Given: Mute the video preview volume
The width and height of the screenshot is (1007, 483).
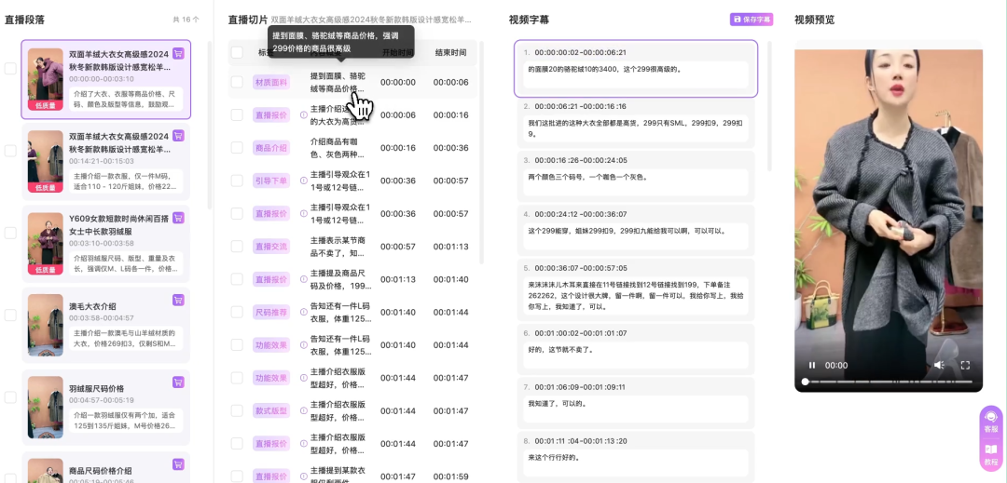Looking at the screenshot, I should pyautogui.click(x=939, y=365).
